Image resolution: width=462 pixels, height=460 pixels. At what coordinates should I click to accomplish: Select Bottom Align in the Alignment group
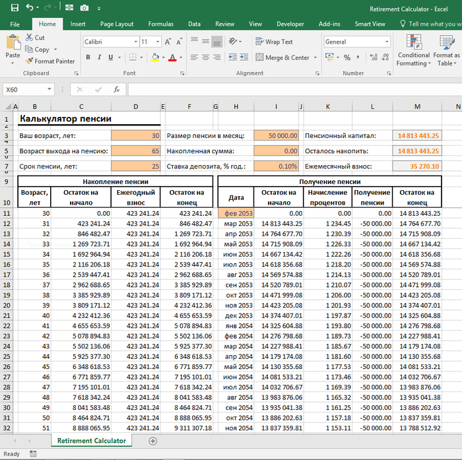coord(217,42)
